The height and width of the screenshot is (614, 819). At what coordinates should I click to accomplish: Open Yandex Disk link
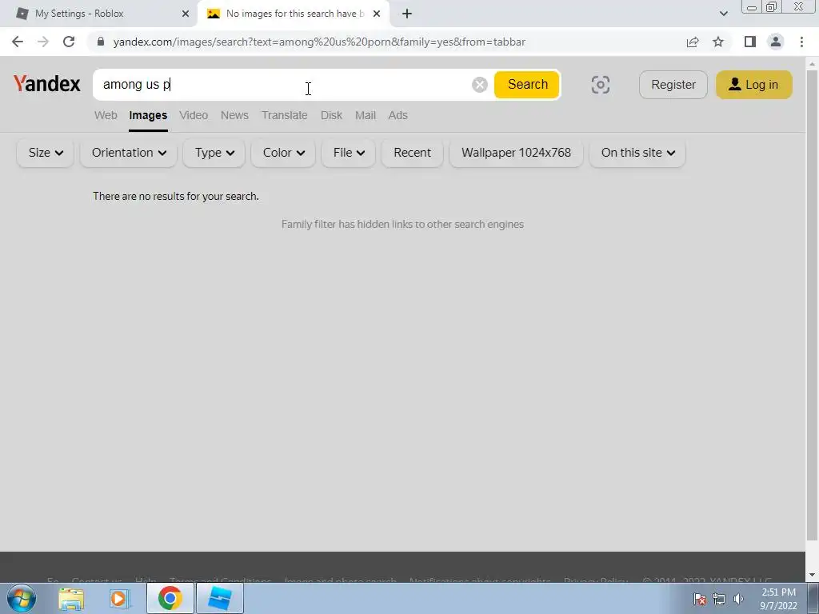pyautogui.click(x=331, y=115)
